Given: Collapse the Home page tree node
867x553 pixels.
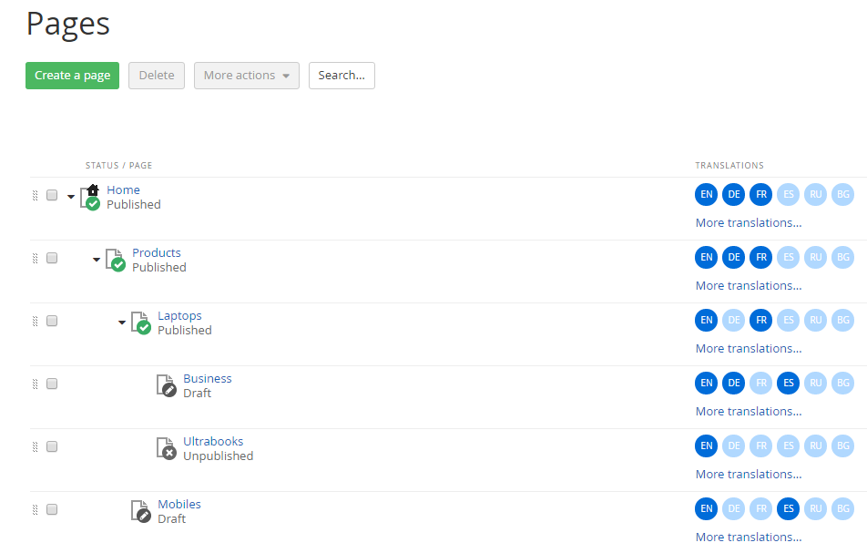Looking at the screenshot, I should click(x=71, y=197).
